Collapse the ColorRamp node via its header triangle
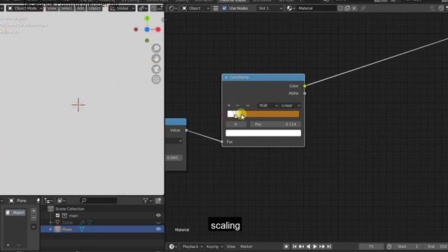This screenshot has height=252, width=448. pos(226,78)
